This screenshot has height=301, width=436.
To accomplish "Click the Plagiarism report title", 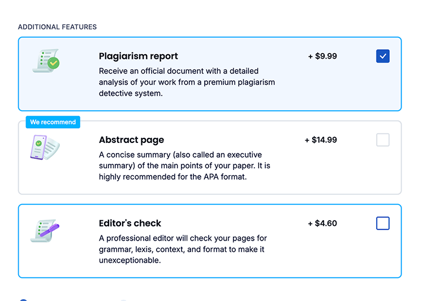I will [138, 56].
